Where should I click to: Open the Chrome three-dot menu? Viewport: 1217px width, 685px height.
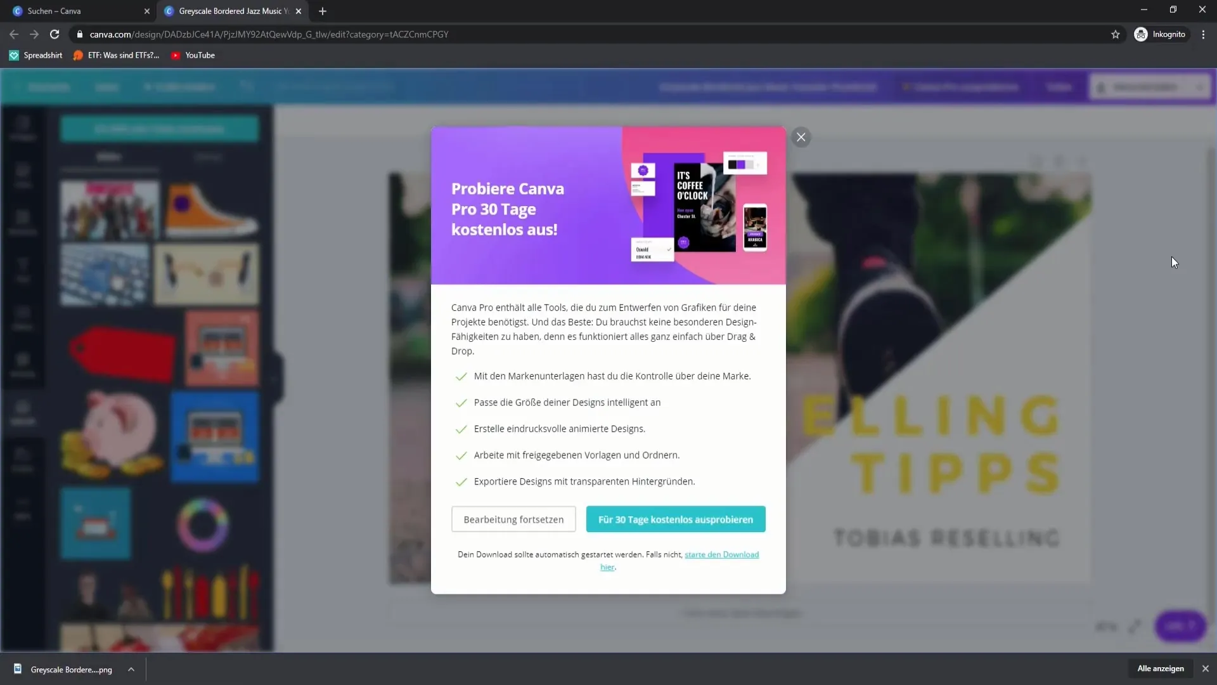1203,34
